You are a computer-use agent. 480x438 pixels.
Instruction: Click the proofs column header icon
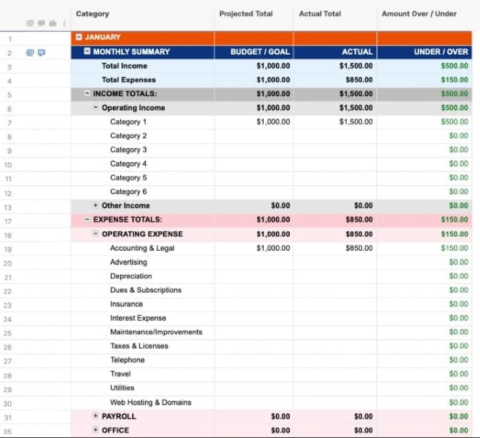coord(52,23)
